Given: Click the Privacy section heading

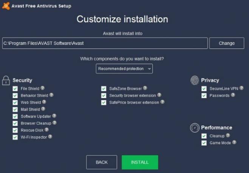Looking at the screenshot, I should (x=210, y=80).
